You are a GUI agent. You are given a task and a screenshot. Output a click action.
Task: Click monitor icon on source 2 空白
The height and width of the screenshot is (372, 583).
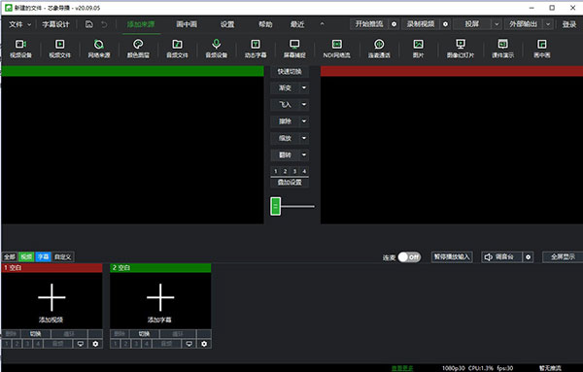click(189, 344)
